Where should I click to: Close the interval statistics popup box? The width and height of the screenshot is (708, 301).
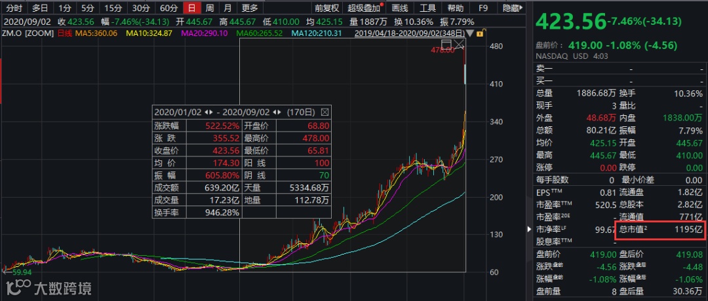[325, 112]
